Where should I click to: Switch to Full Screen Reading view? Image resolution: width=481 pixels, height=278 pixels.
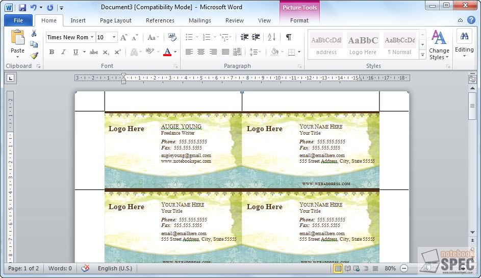coord(347,268)
